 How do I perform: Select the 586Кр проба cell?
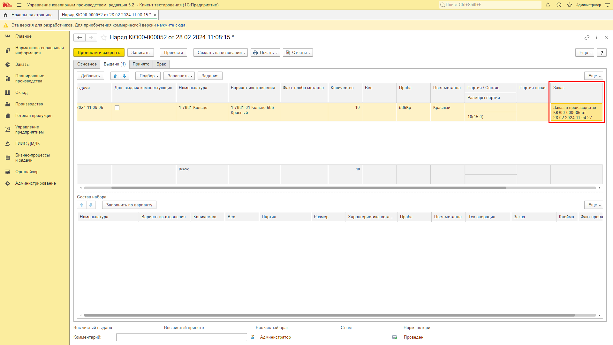click(x=413, y=112)
